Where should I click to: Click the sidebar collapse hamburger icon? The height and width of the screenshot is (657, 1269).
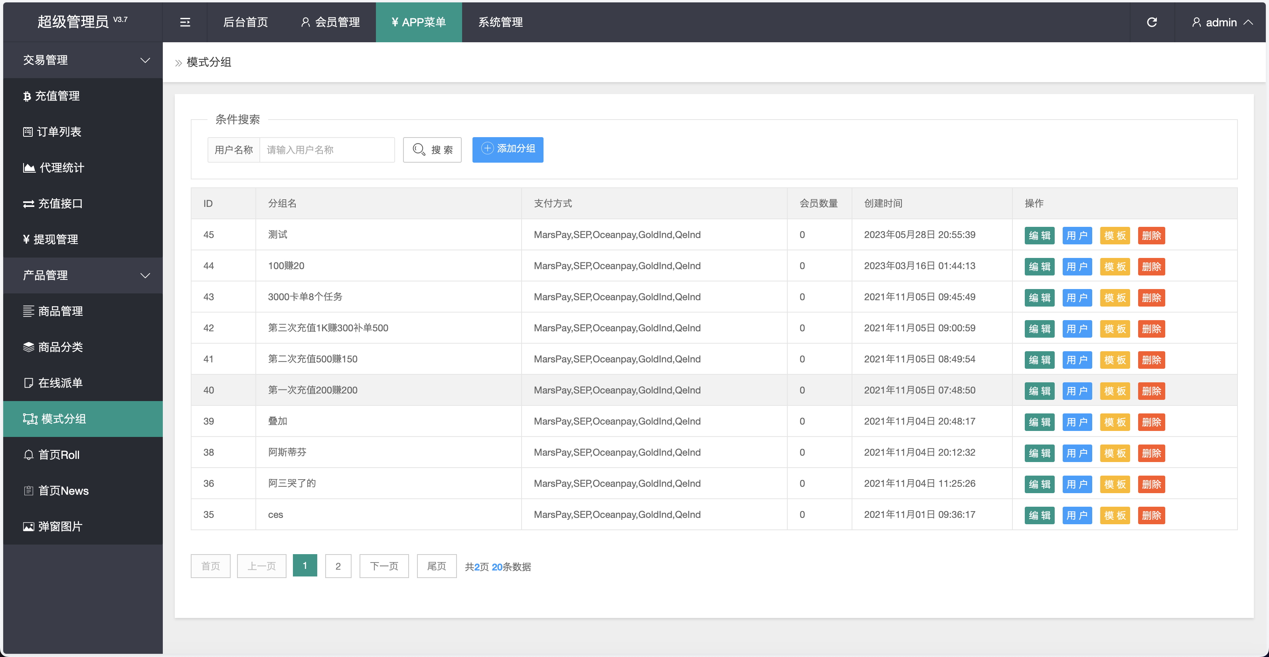185,22
